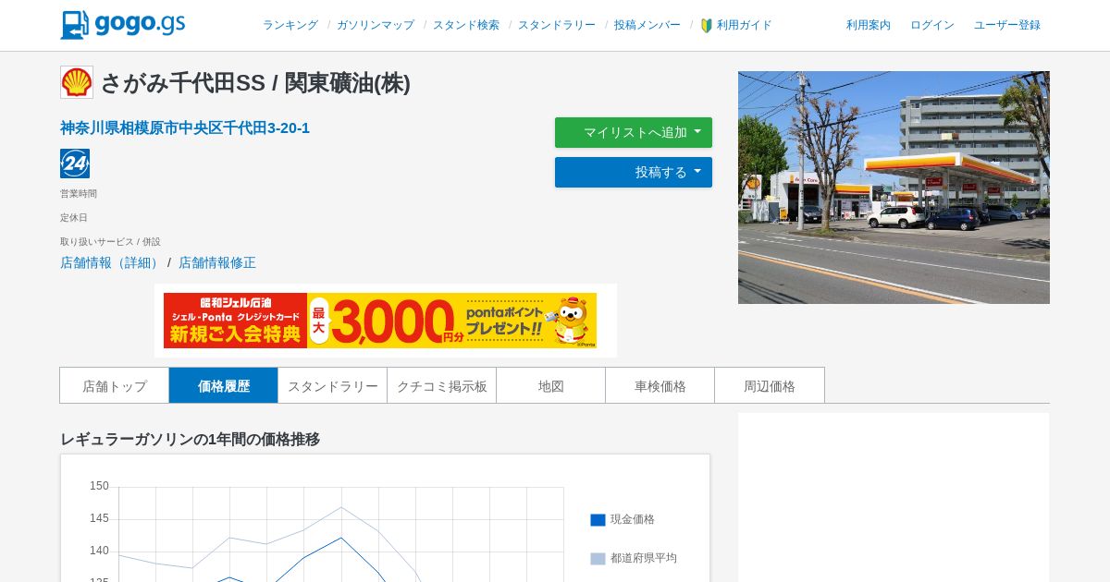Open the gogo.gs home logo
The width and height of the screenshot is (1110, 582).
[x=123, y=25]
